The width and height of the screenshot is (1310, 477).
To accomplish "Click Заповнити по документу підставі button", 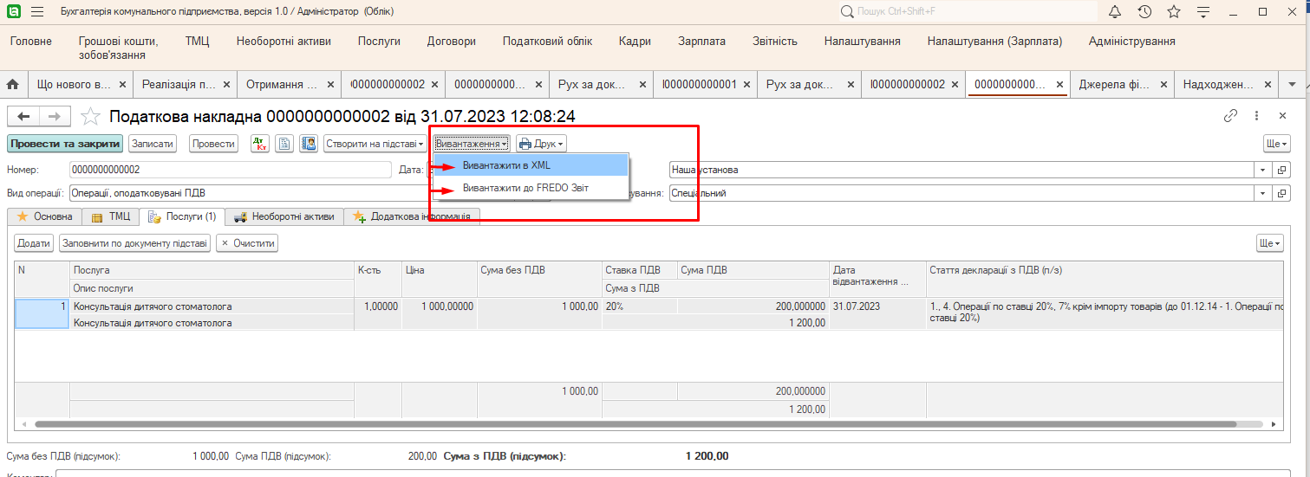I will click(134, 243).
